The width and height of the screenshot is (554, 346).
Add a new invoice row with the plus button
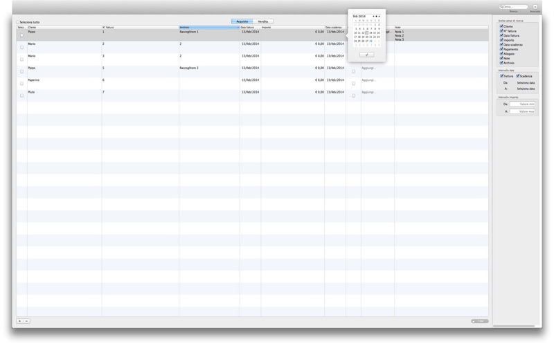point(20,321)
